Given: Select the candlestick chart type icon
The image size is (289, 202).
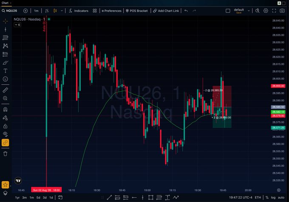Looking at the screenshot, I should tap(55, 11).
